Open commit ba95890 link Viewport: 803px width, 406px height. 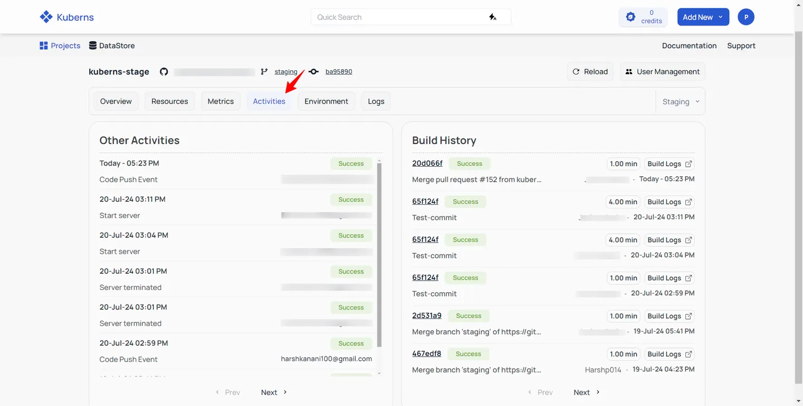[x=339, y=71]
